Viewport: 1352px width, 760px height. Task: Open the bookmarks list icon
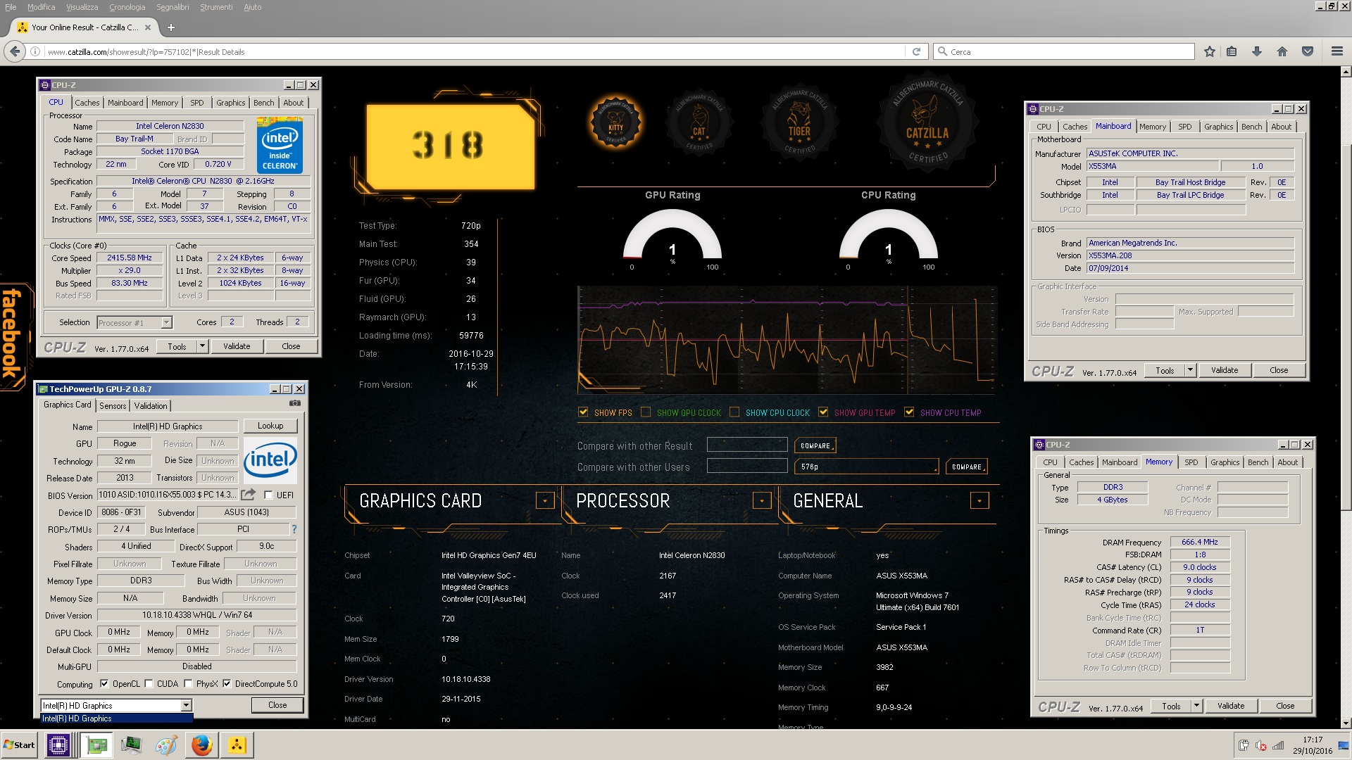point(1232,51)
